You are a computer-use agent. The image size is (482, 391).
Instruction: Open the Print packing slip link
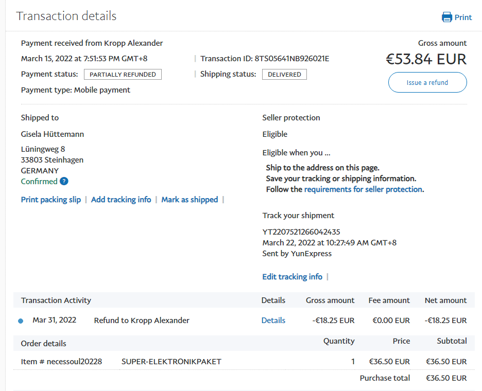(x=51, y=200)
